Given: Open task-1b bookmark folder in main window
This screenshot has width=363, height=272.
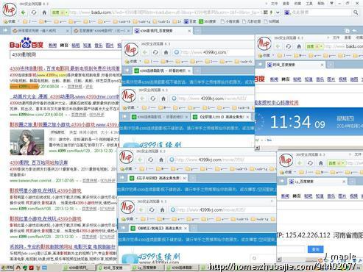Looking at the screenshot, I should tap(122, 21).
